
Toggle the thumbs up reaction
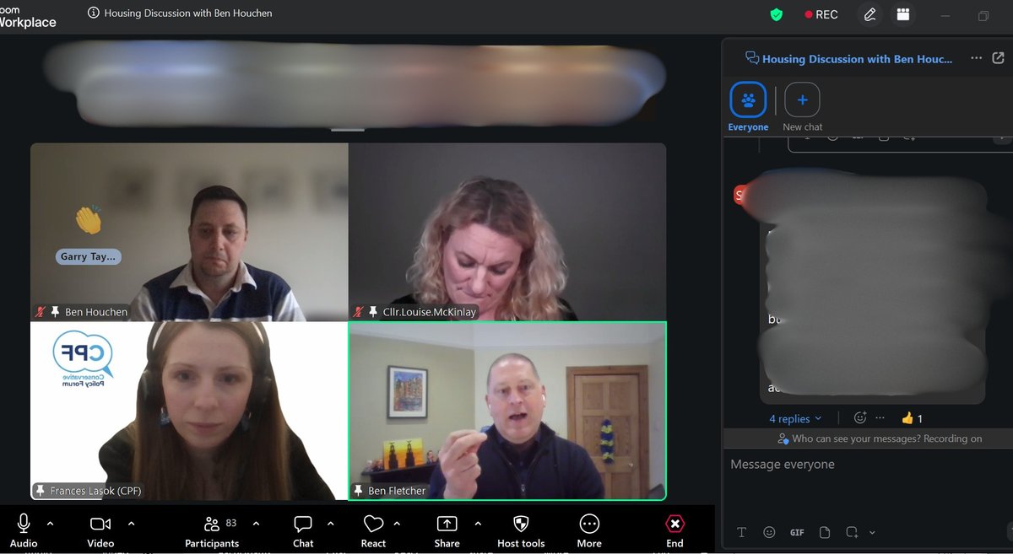[x=912, y=417]
